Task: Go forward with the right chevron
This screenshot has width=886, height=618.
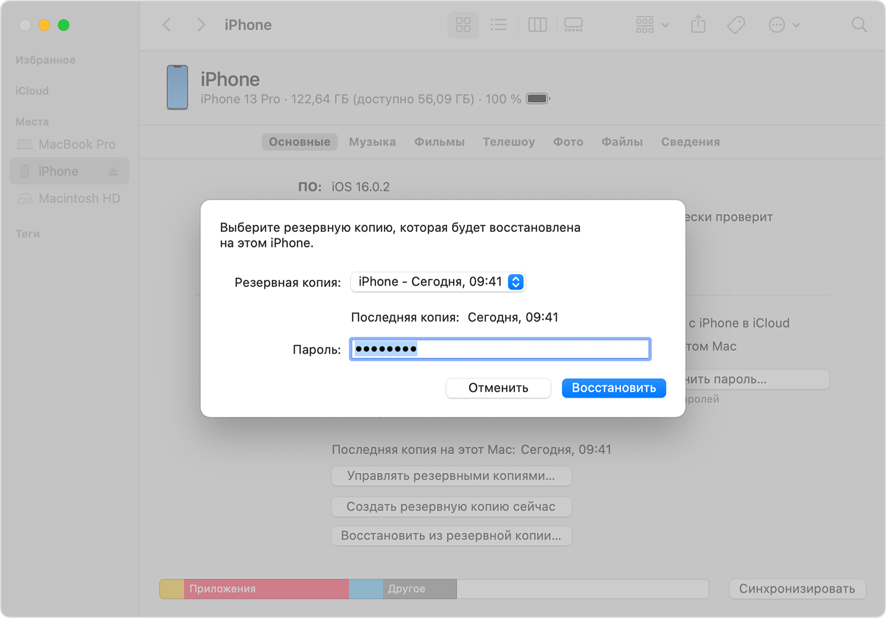Action: point(201,25)
